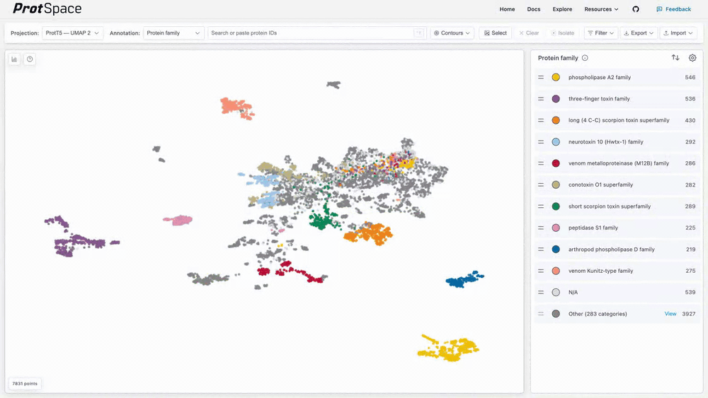Click the drag handle for short scorpion toxin superfamily

[541, 206]
